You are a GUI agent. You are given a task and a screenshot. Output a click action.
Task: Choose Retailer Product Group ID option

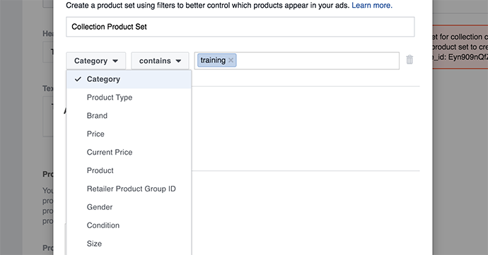pos(129,189)
